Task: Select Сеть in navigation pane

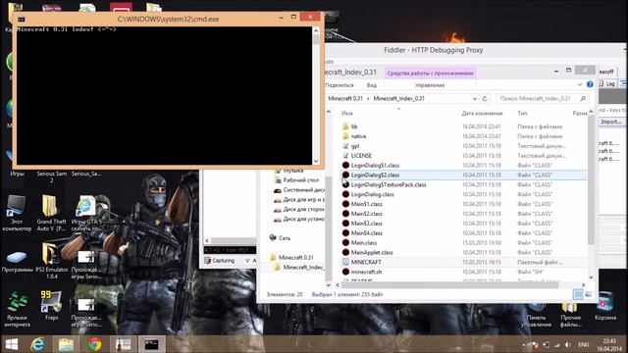Action: coord(285,237)
